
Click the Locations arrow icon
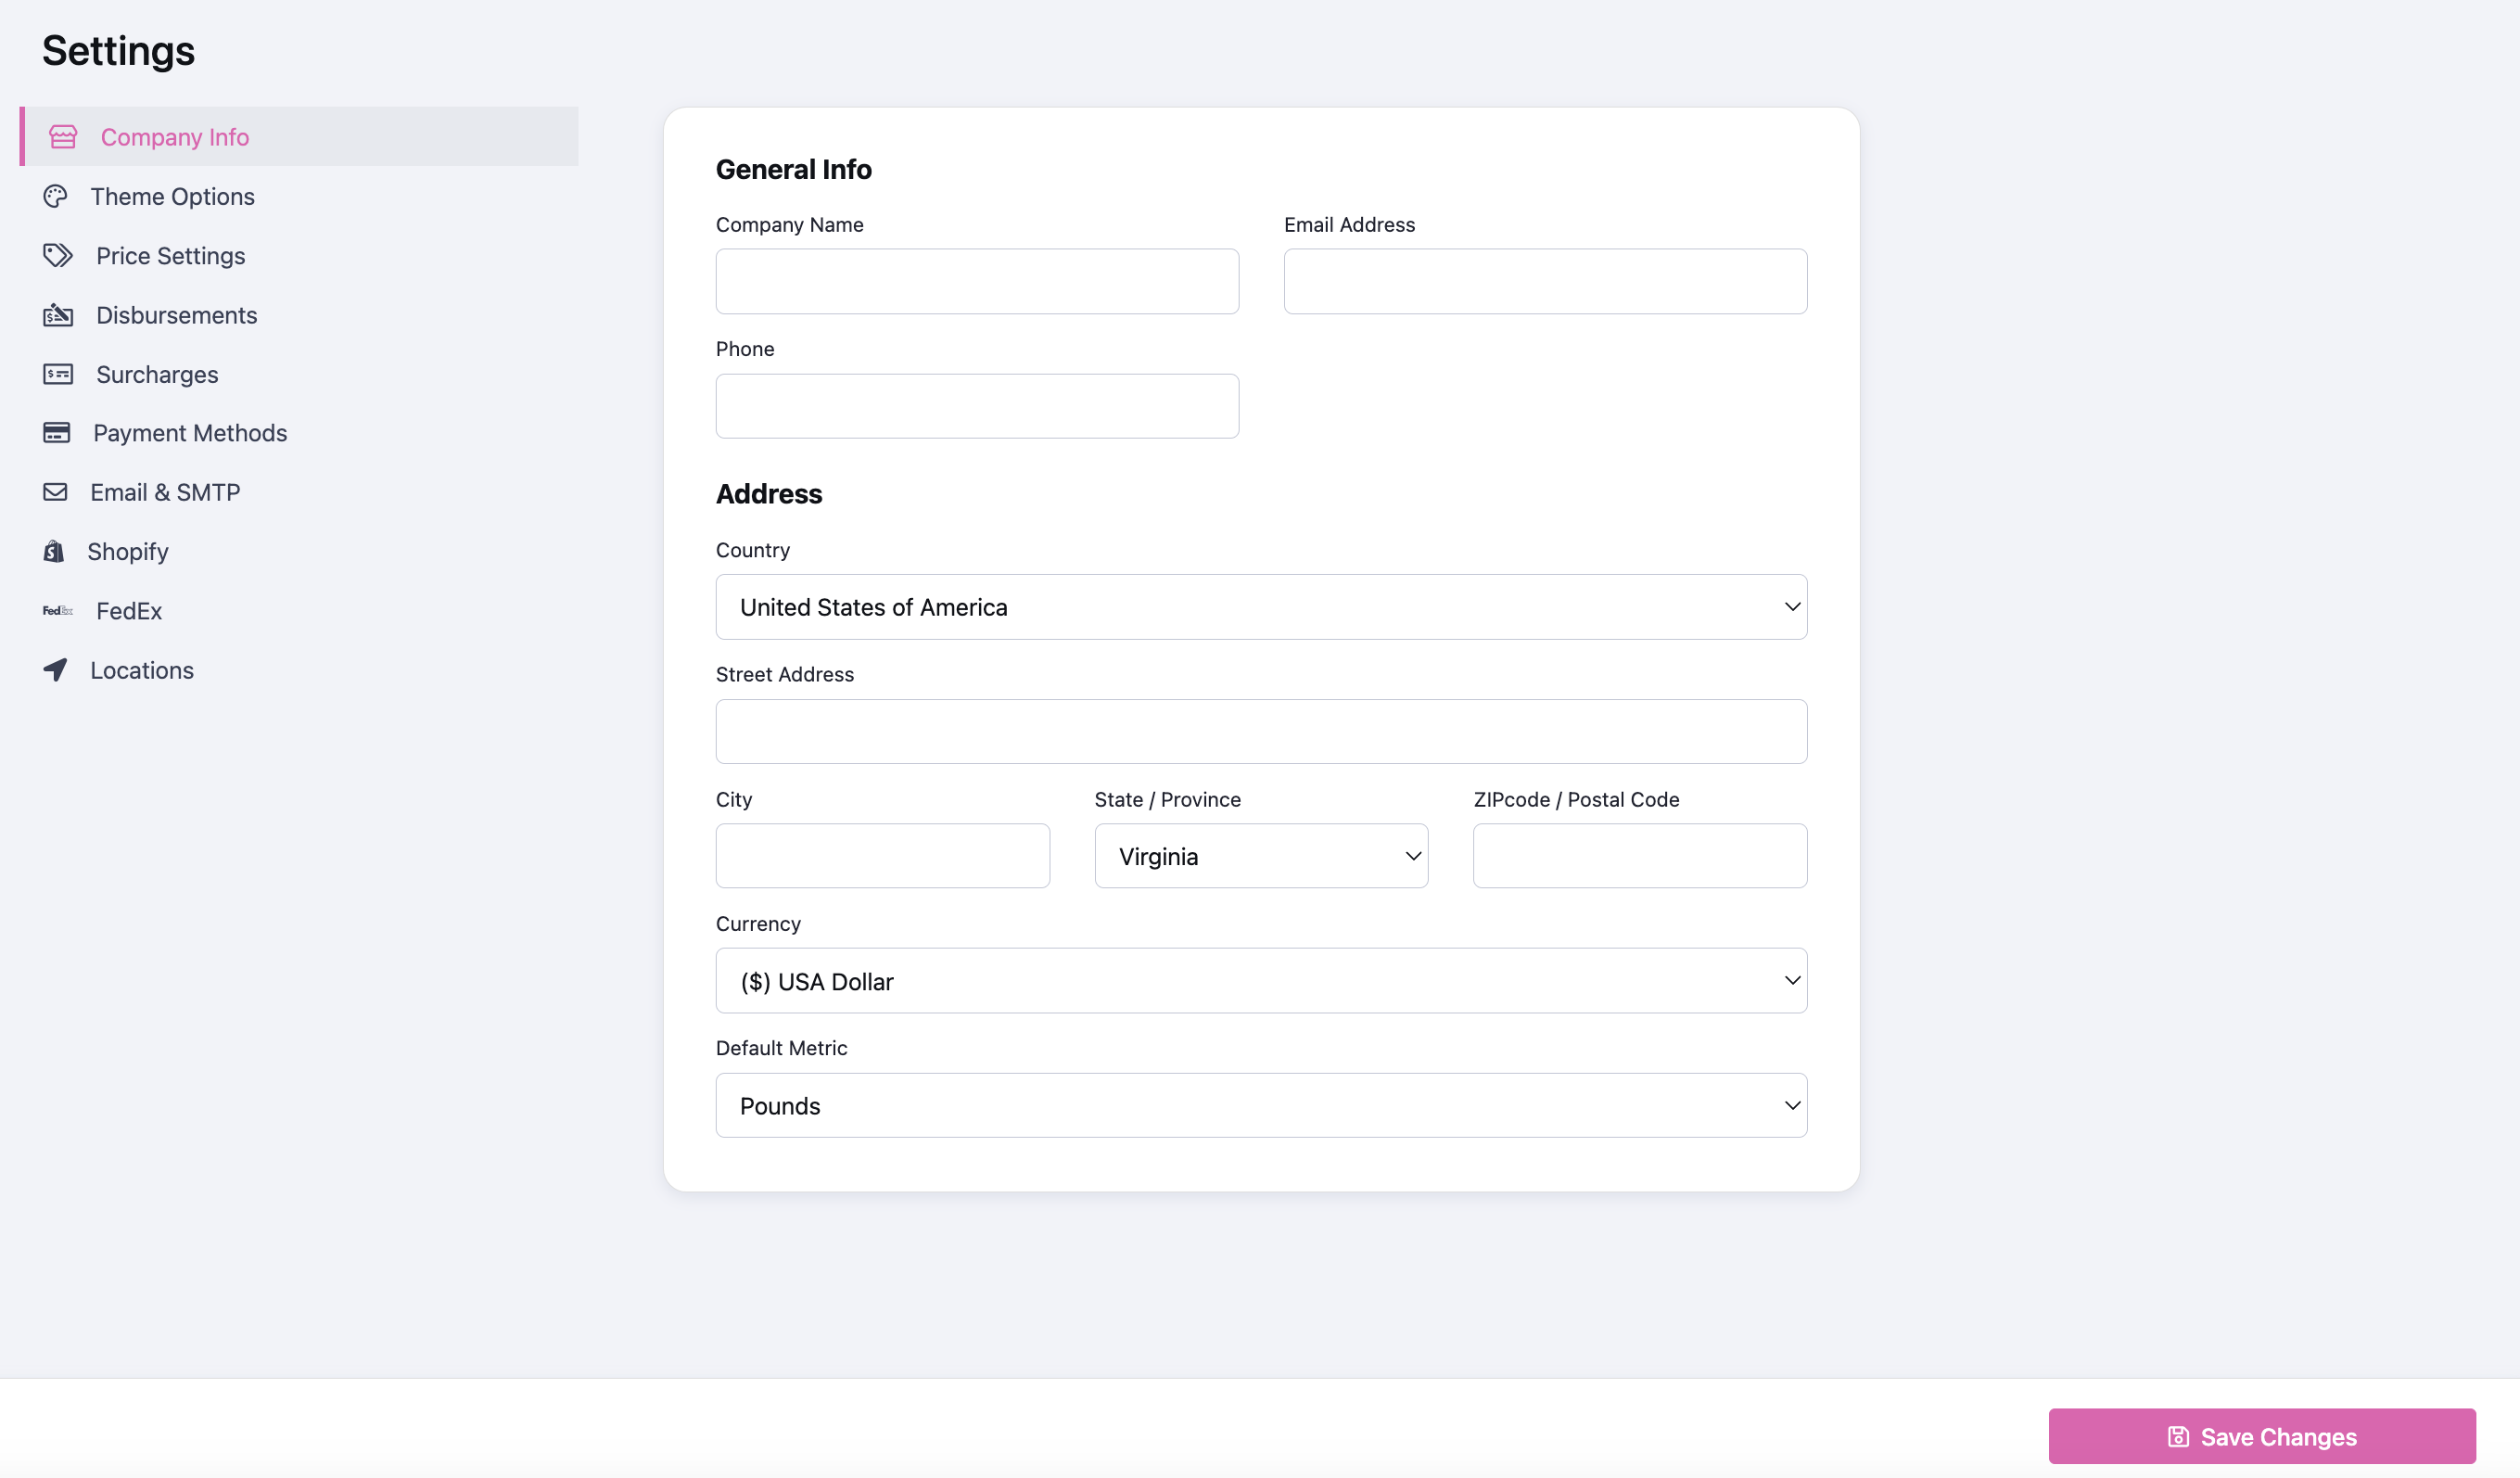click(x=55, y=670)
